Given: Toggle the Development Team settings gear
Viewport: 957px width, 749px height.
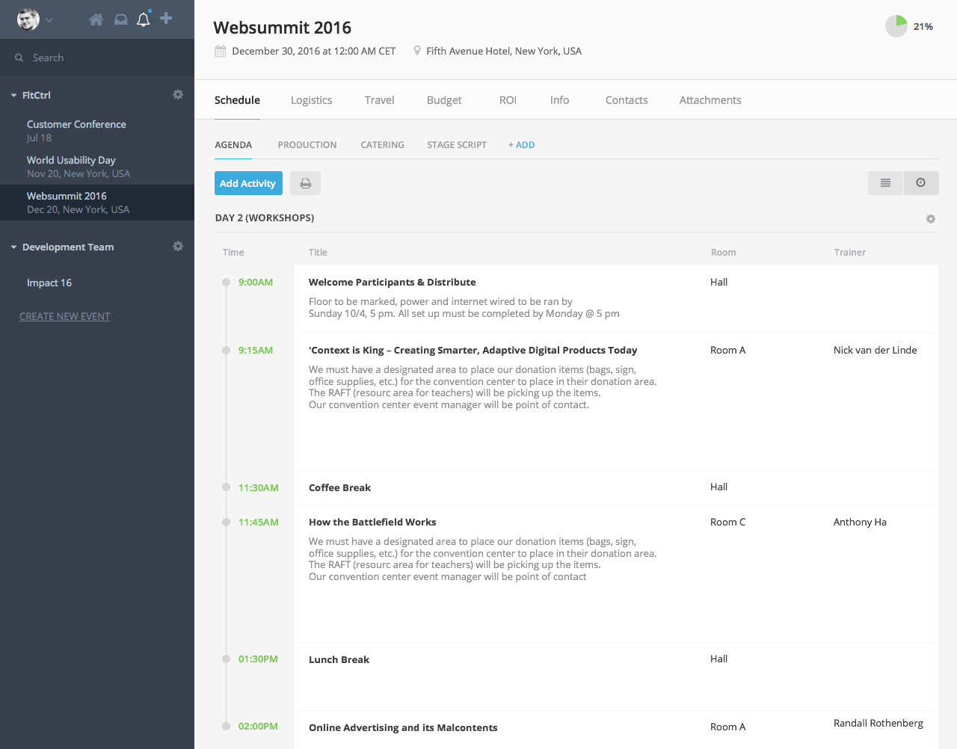Looking at the screenshot, I should pos(178,246).
